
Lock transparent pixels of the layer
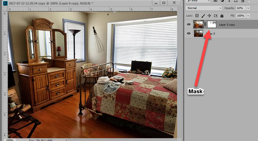click(x=197, y=15)
